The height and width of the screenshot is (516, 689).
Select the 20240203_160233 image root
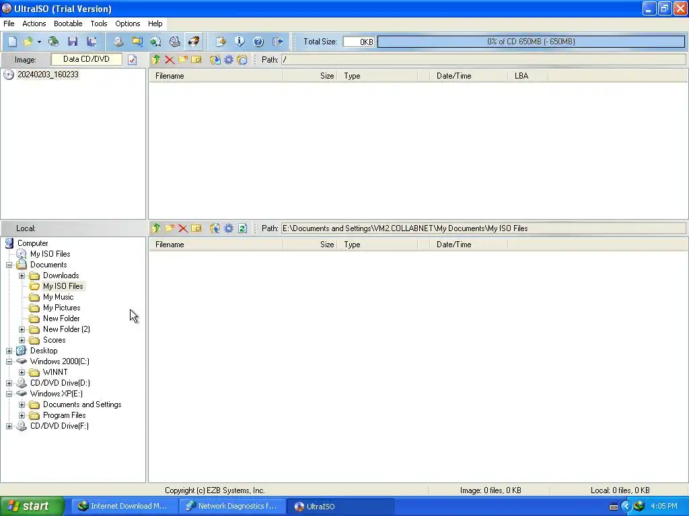48,75
